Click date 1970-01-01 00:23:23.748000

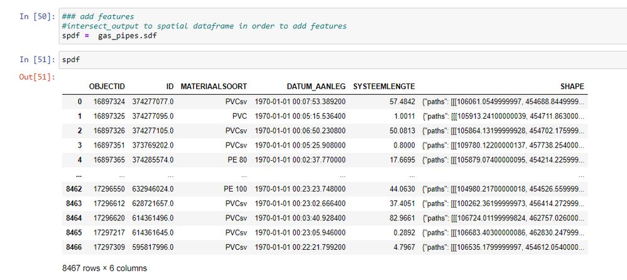point(300,188)
